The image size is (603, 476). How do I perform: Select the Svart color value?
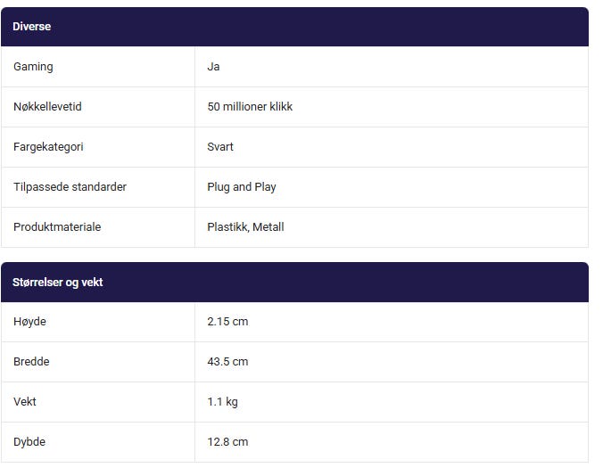(x=220, y=147)
